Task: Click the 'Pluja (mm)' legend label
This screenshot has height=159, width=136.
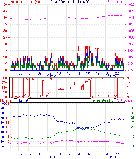Action: (x=7, y=100)
